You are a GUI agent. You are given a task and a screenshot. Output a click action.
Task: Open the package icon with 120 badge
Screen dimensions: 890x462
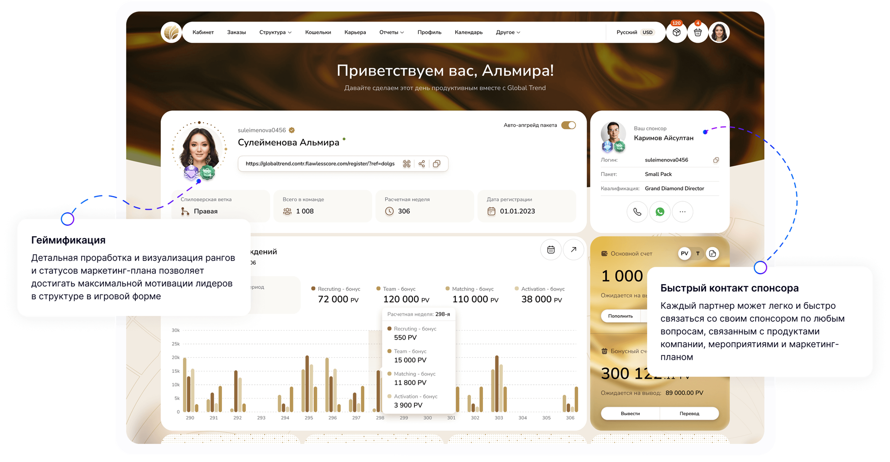tap(676, 32)
